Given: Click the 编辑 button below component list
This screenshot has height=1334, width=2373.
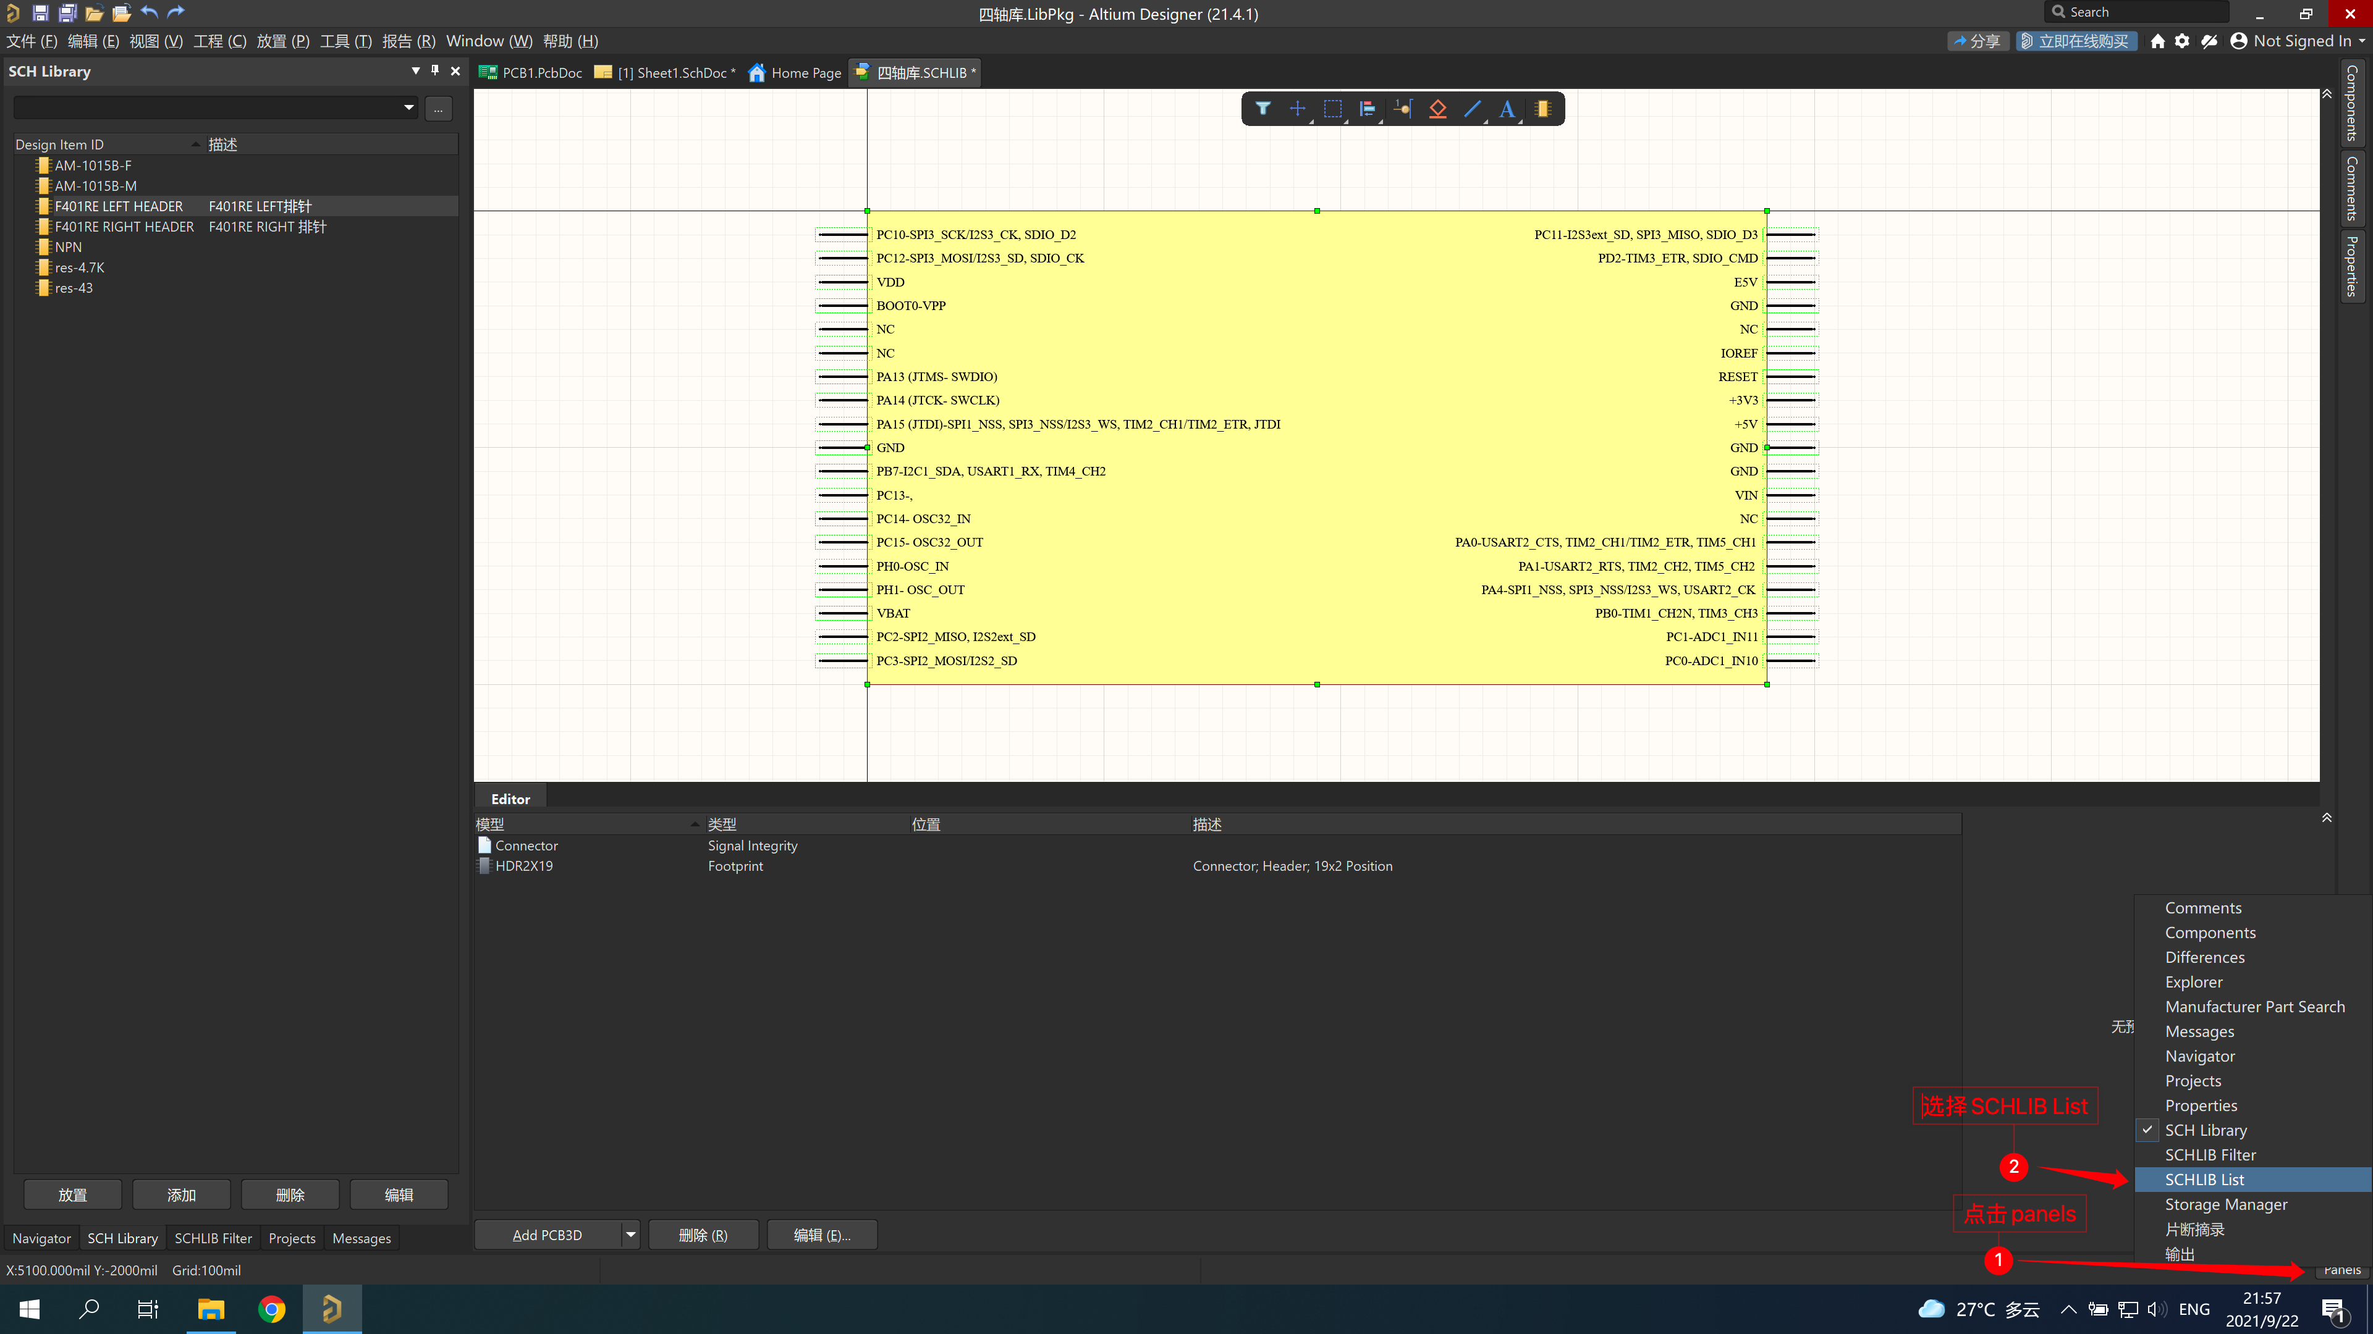Looking at the screenshot, I should pos(399,1195).
